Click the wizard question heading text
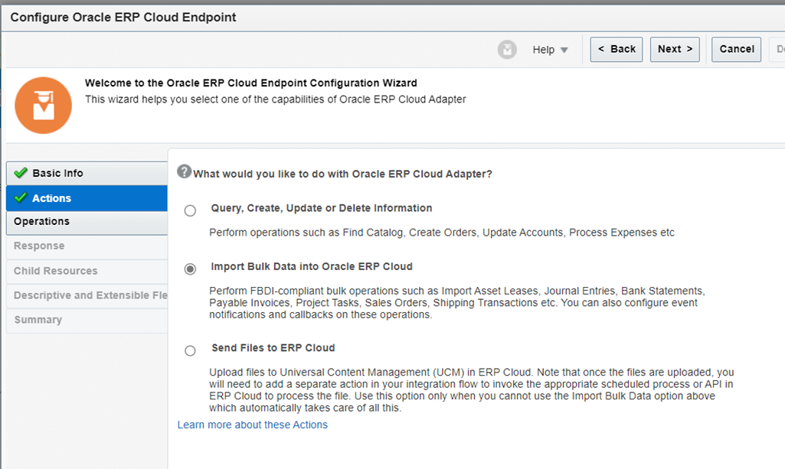 [342, 174]
